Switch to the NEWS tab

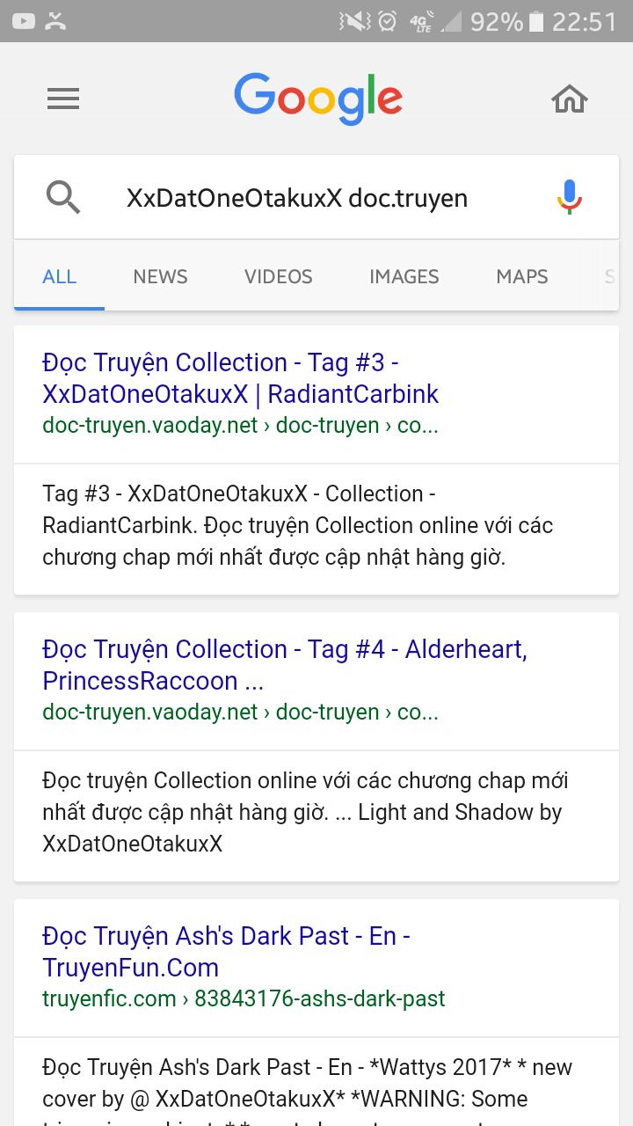click(x=160, y=276)
